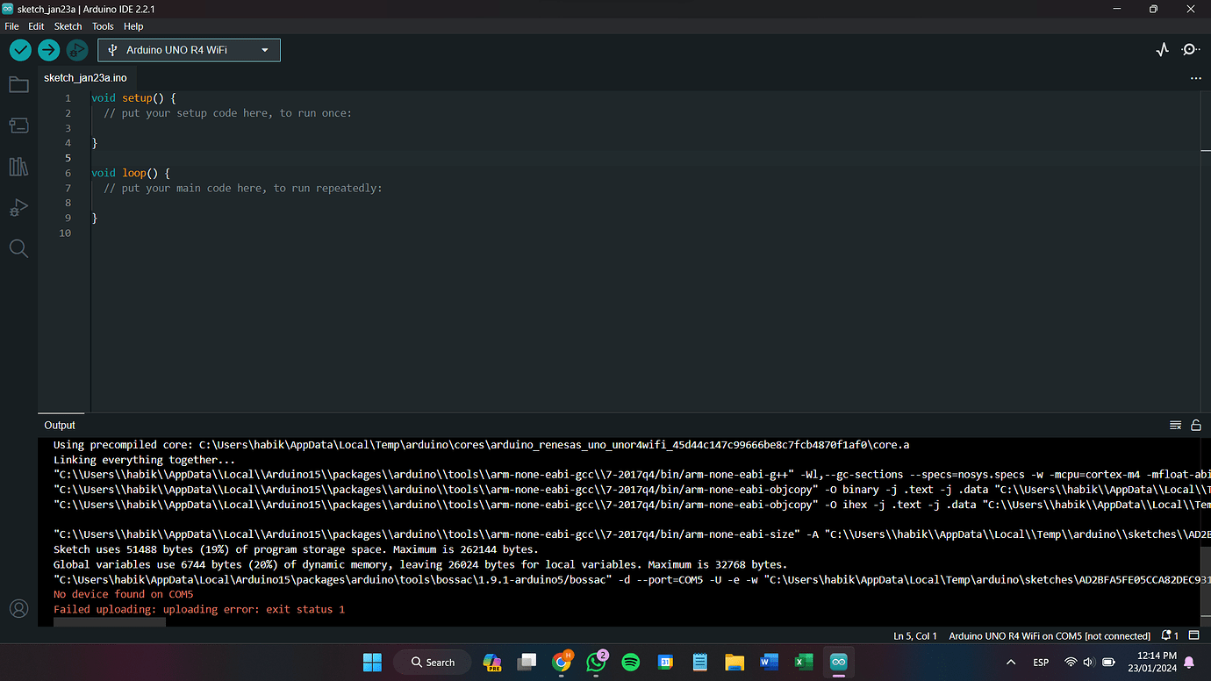The height and width of the screenshot is (681, 1211).
Task: Select the sketch_jan23a.ino tab
Action: 85,77
